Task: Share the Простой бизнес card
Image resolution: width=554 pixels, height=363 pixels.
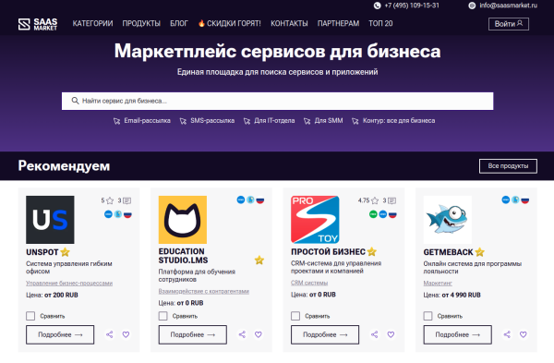Action: pos(375,334)
